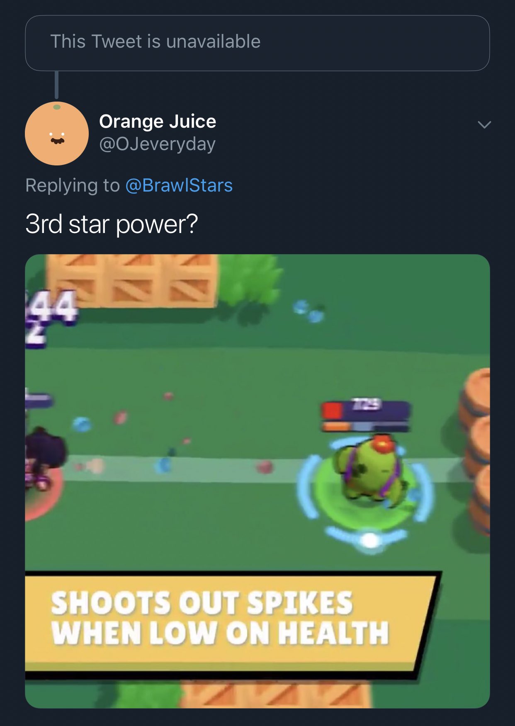Expand the tweet options chevron

(484, 124)
